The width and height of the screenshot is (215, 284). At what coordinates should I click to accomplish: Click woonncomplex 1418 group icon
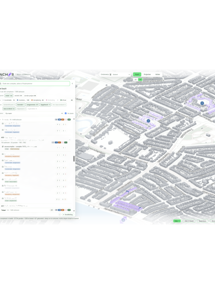coord(3,147)
